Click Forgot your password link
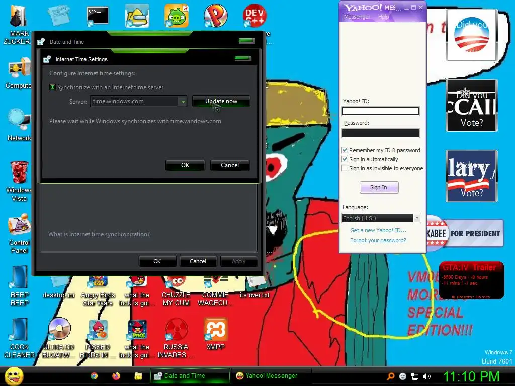This screenshot has width=515, height=386. (378, 241)
